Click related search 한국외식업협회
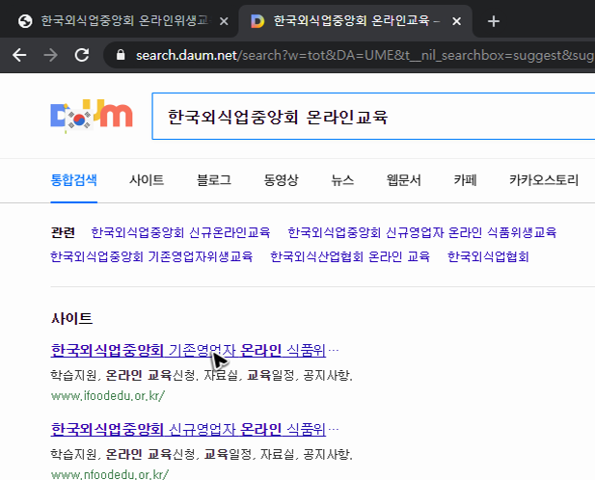 pos(488,256)
